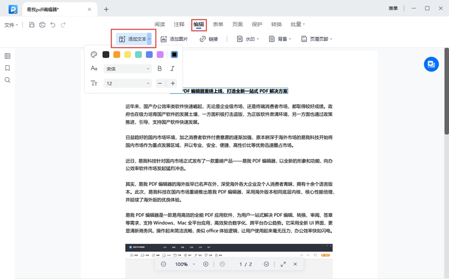Redo the last action
This screenshot has height=279, width=449.
point(63,25)
